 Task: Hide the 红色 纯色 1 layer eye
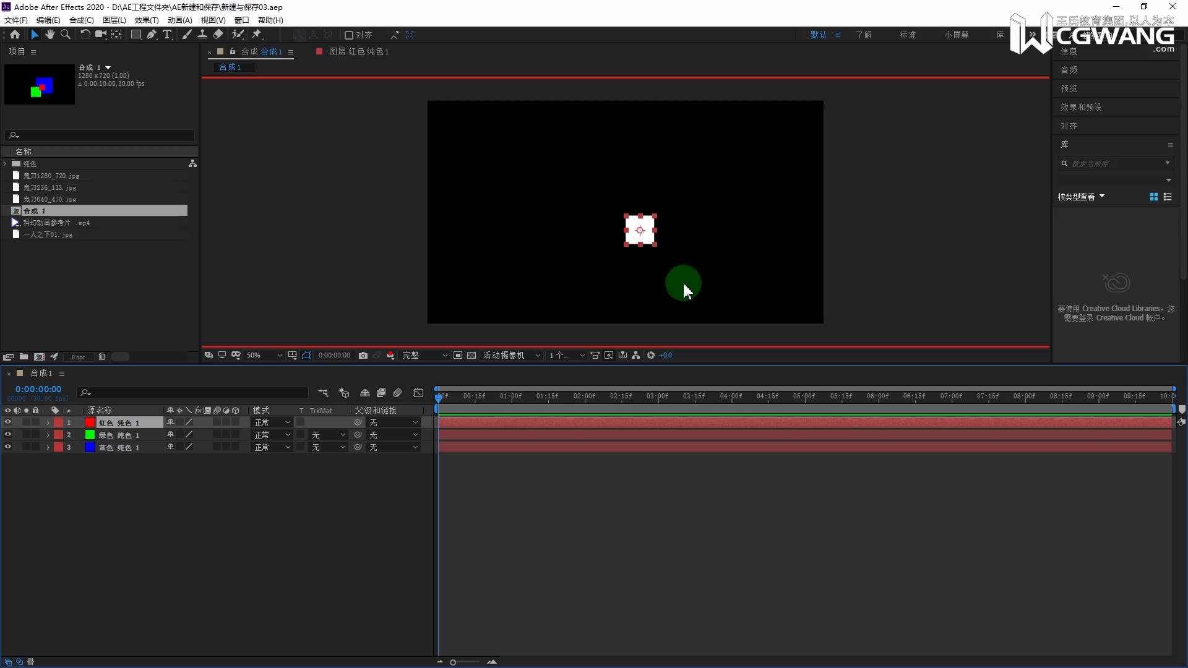(8, 422)
